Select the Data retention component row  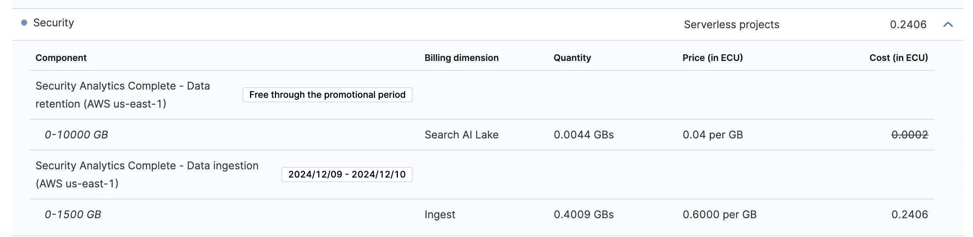tap(482, 95)
